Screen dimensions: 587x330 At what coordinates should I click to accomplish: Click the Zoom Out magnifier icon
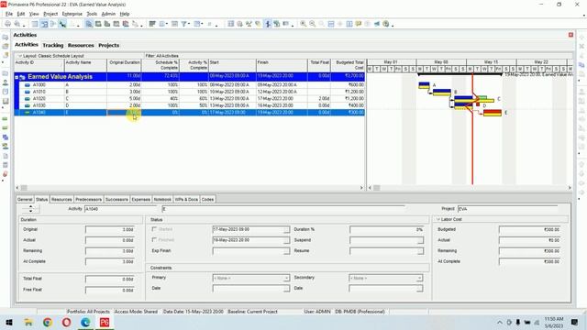pos(312,24)
